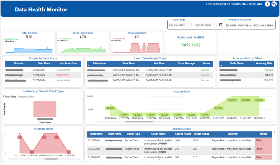This screenshot has height=165, width=280.
Task: Sort Incident Details by Check Date header
Action: click(96, 134)
